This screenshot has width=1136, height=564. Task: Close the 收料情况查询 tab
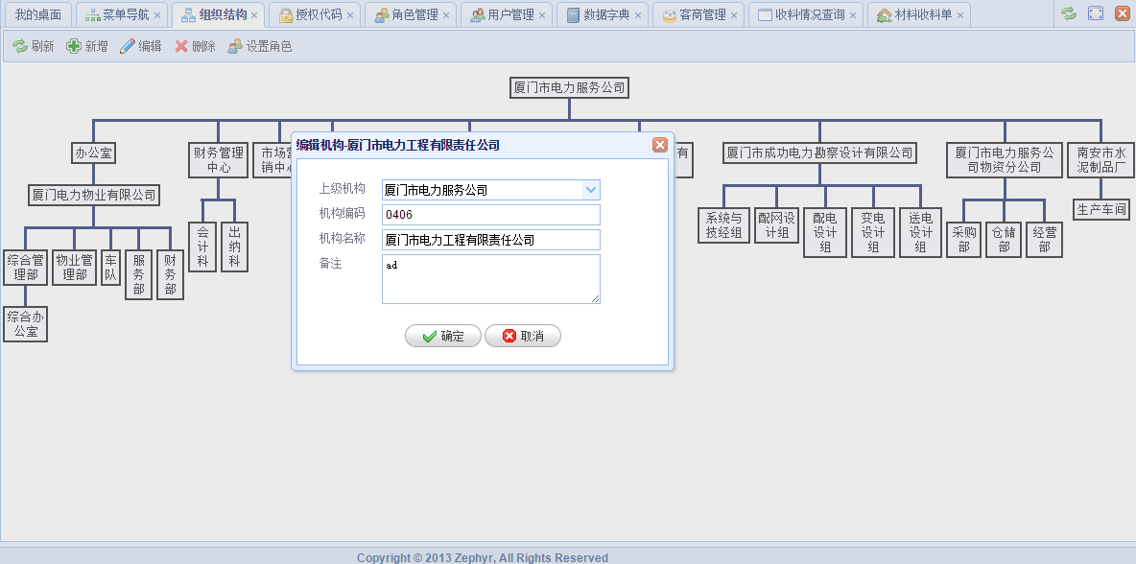click(853, 15)
